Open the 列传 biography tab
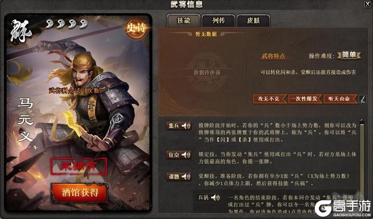 [218, 21]
